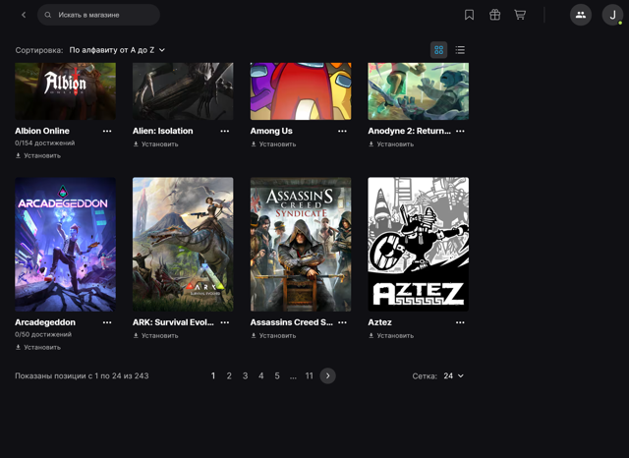Click the Arcadegeddon title
Viewport: 629px width, 458px height.
45,322
